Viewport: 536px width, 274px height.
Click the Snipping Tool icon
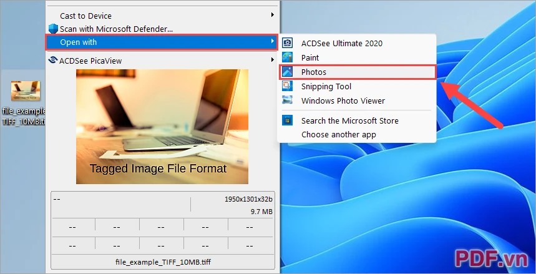[287, 86]
